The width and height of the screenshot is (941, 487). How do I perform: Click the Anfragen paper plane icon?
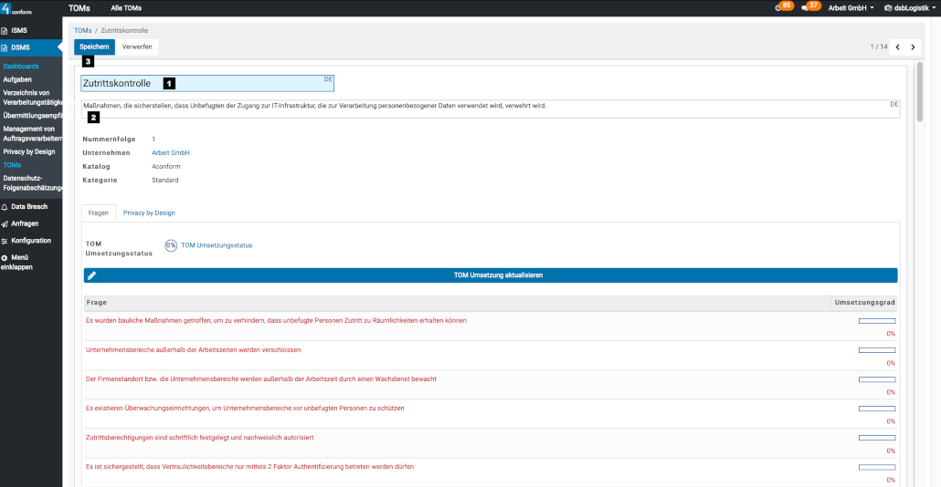coord(5,223)
